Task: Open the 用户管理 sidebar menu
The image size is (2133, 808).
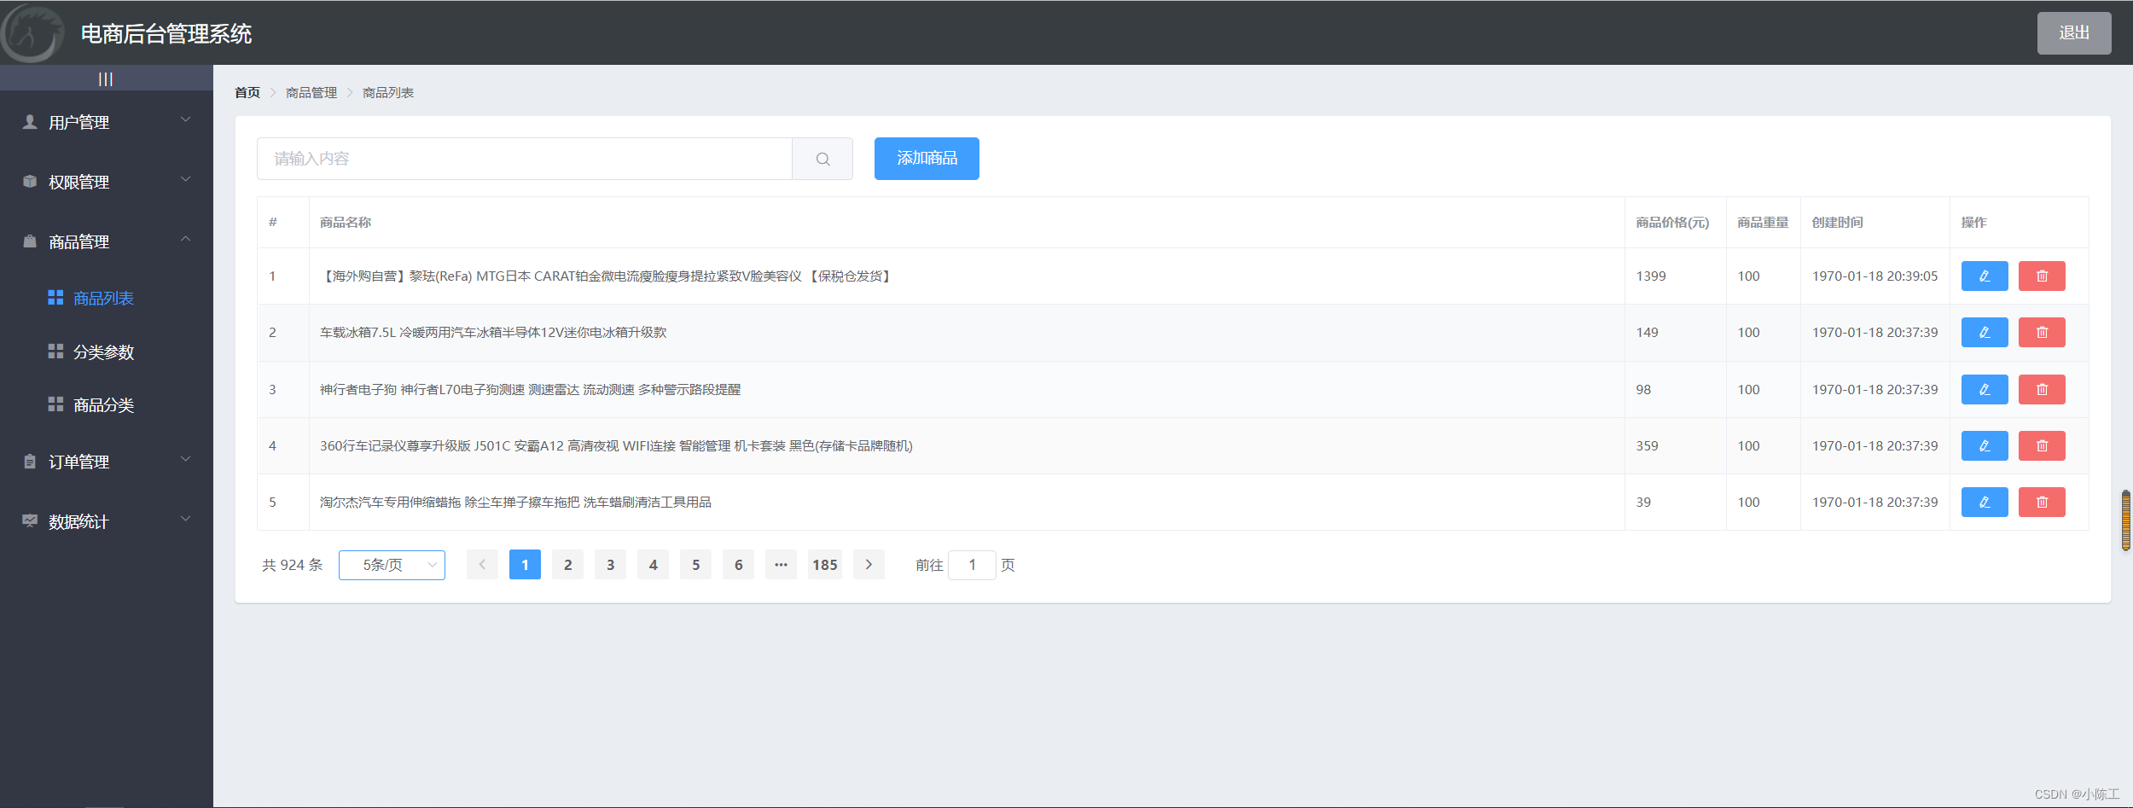Action: pos(107,122)
